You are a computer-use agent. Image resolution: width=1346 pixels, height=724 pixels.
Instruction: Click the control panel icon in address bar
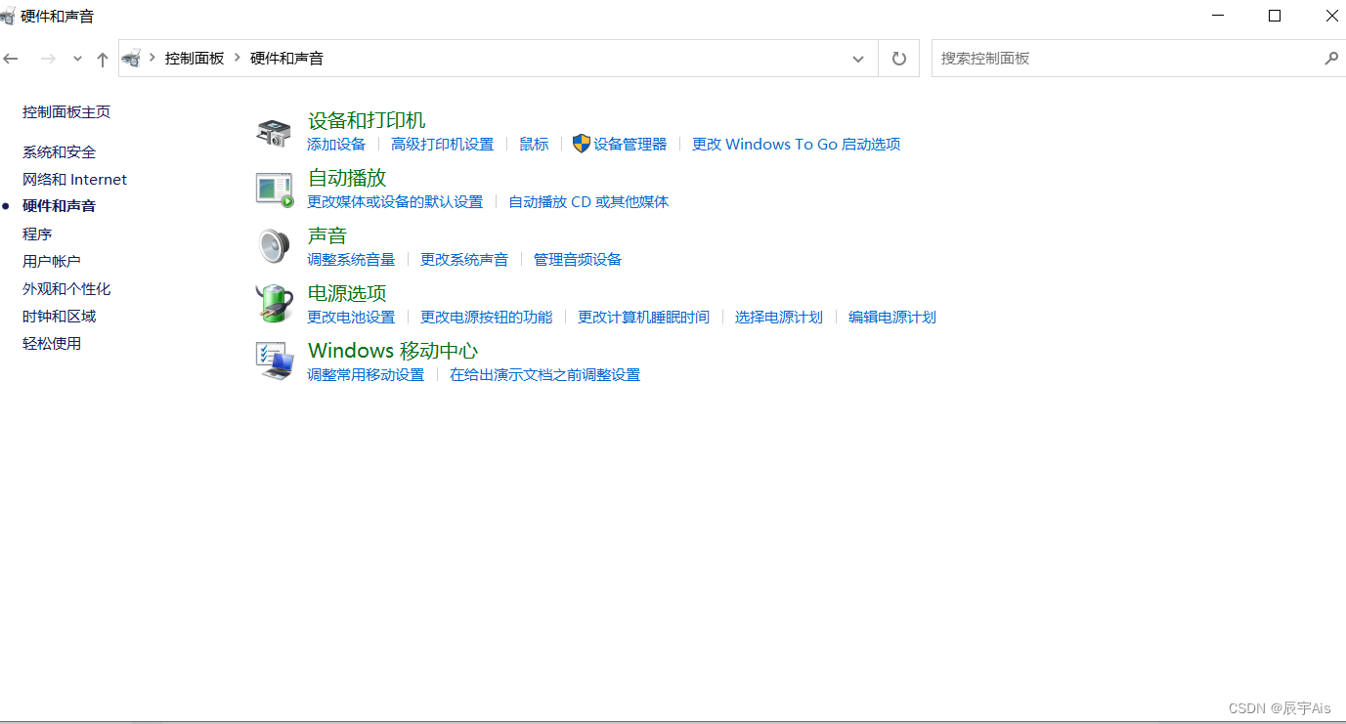click(132, 59)
